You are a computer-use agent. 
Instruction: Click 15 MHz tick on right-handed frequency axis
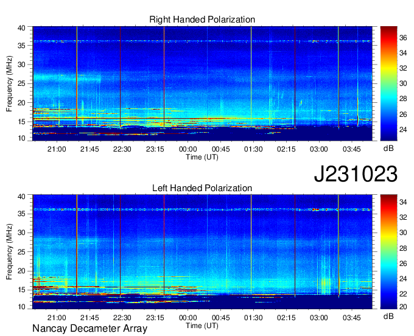[21, 122]
